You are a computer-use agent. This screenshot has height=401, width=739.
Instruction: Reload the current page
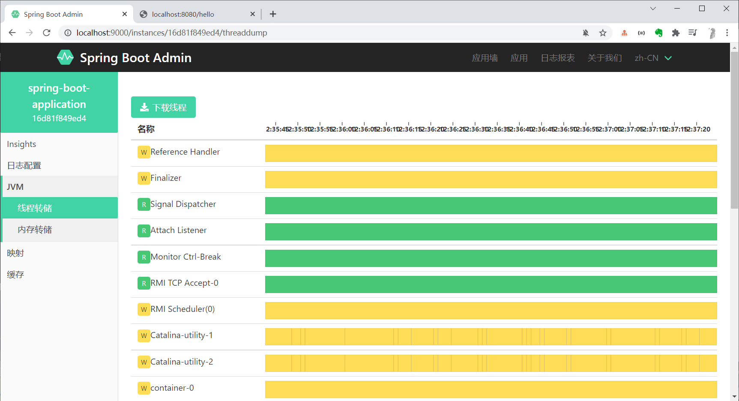click(x=47, y=33)
